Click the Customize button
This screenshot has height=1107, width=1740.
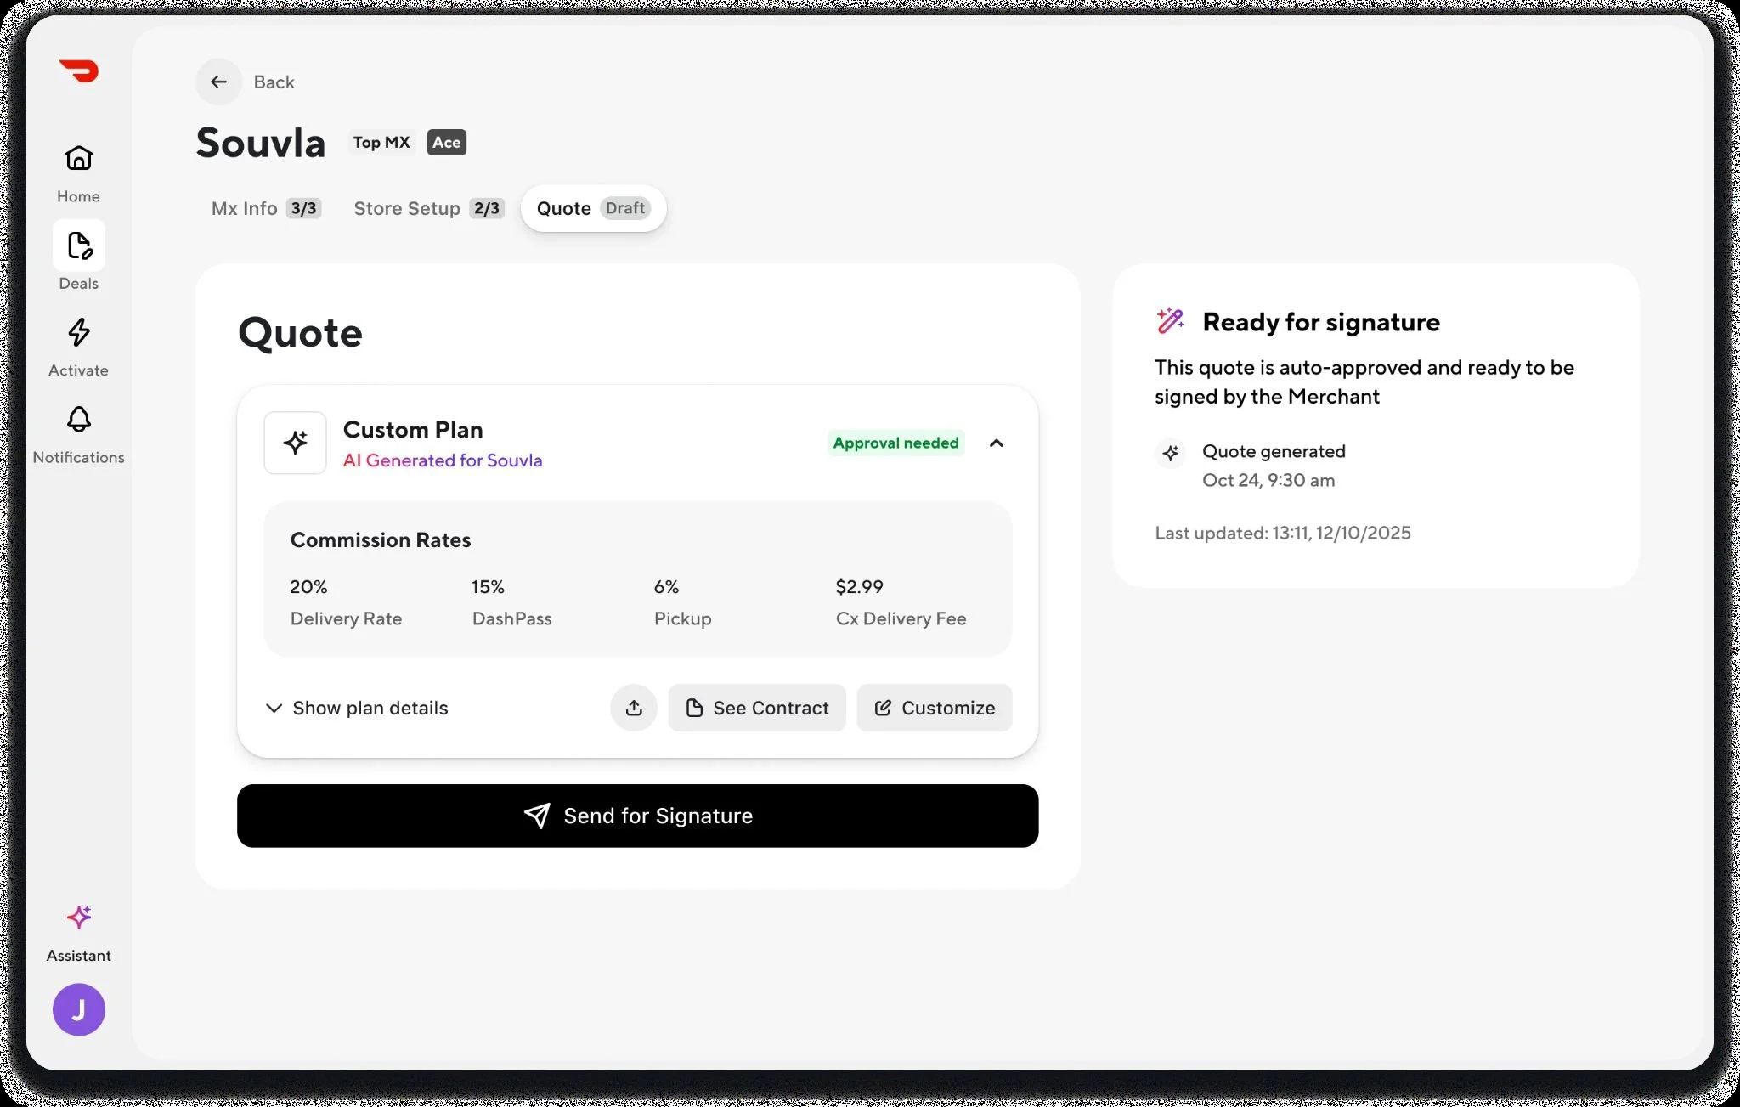tap(934, 708)
